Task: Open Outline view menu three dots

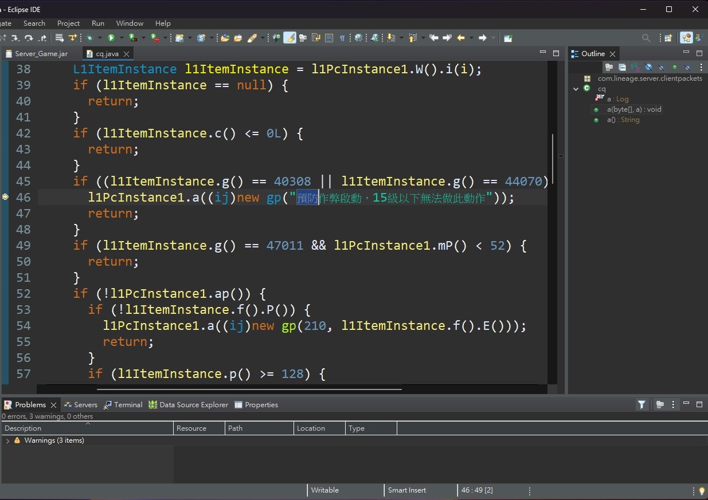Action: pyautogui.click(x=701, y=67)
